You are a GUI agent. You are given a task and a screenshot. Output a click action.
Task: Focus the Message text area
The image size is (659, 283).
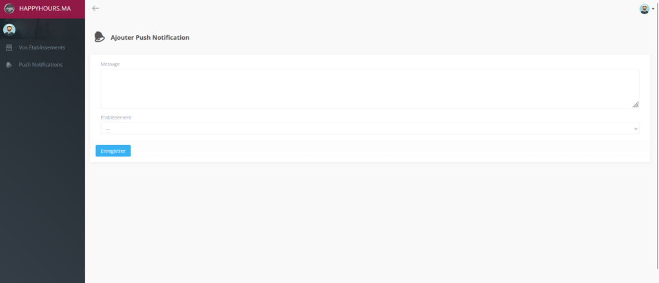(369, 89)
